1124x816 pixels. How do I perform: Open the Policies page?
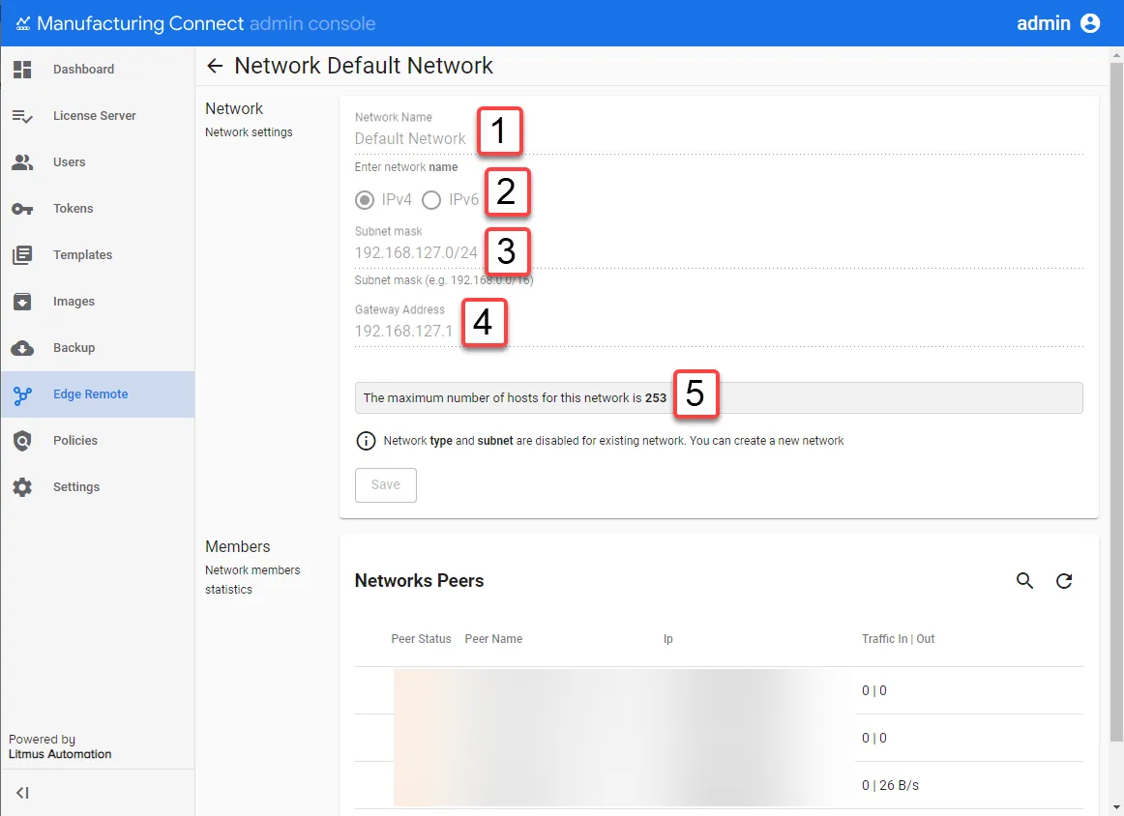99,441
